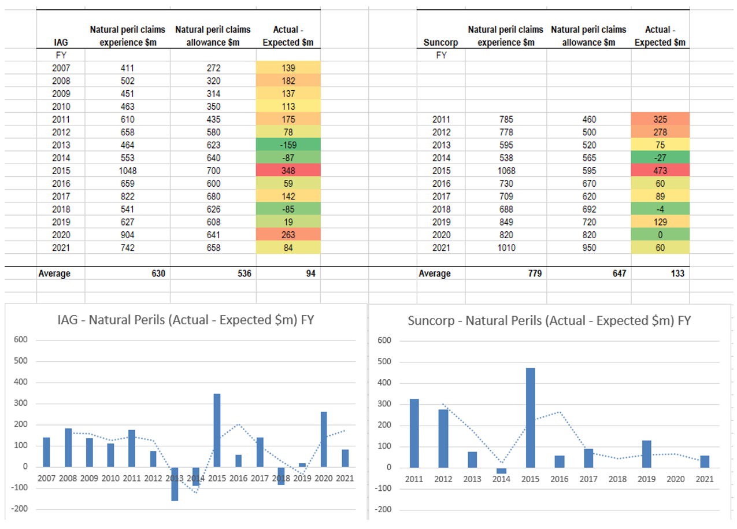
Task: Select Suncorp 2012 difference value 278
Action: coord(660,132)
